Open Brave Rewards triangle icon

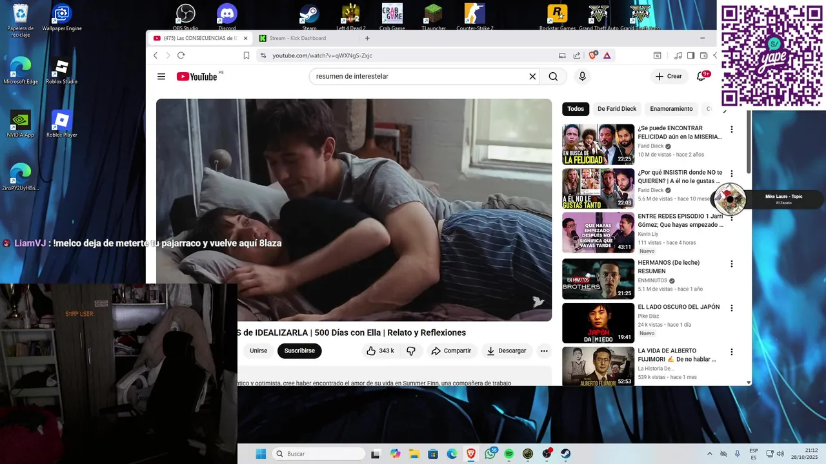(607, 55)
